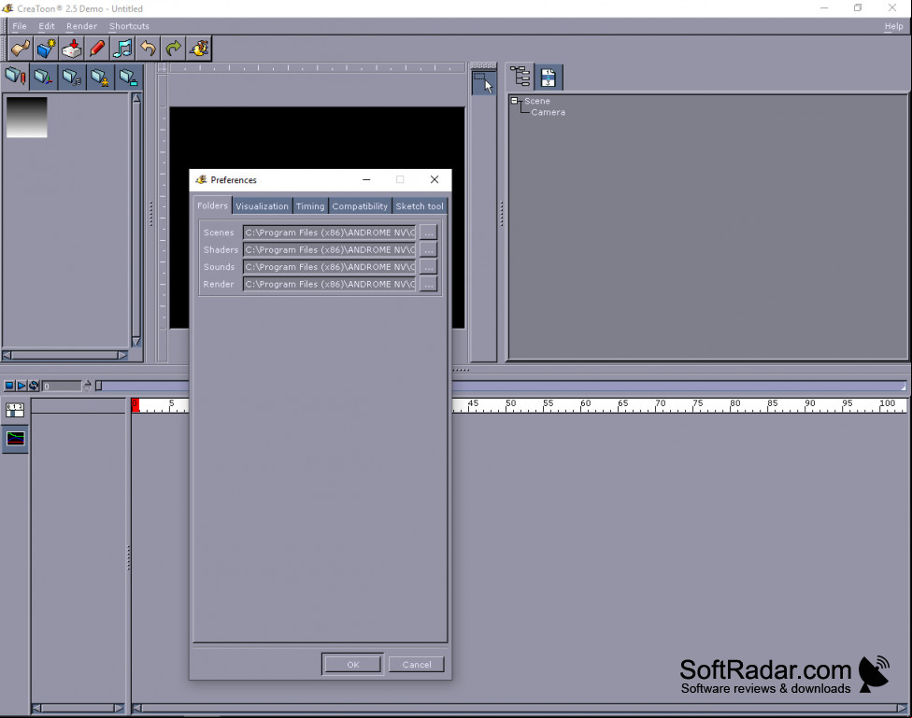Click the playback position slider handle
The width and height of the screenshot is (912, 718).
coord(99,386)
